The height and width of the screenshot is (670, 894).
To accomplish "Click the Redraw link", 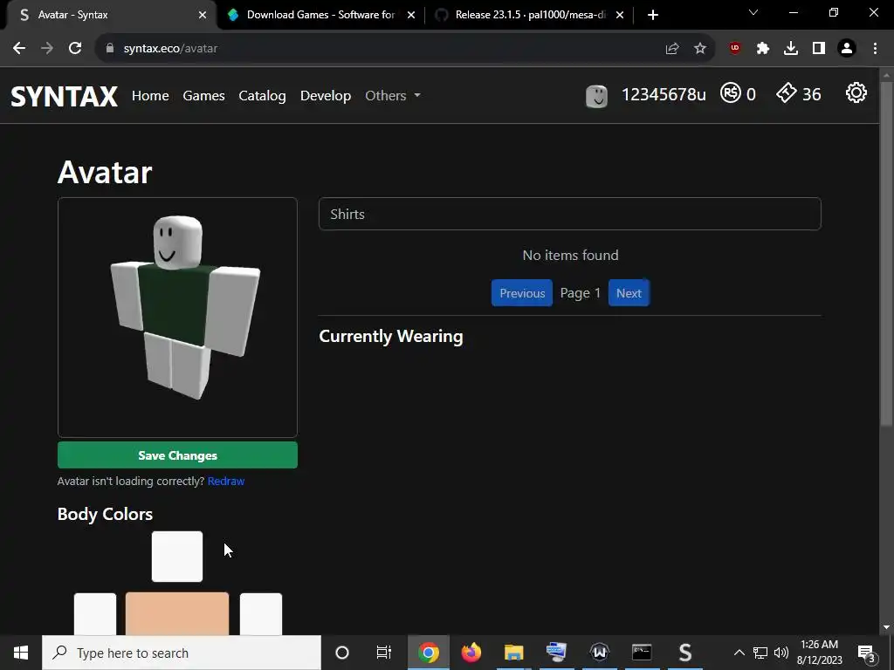I will pyautogui.click(x=226, y=481).
